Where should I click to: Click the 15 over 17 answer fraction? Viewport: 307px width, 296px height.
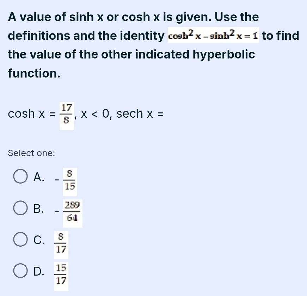coord(61,274)
